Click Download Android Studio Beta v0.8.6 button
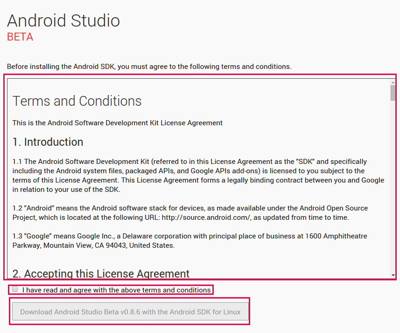Viewport: 400px width, 333px height. (130, 312)
